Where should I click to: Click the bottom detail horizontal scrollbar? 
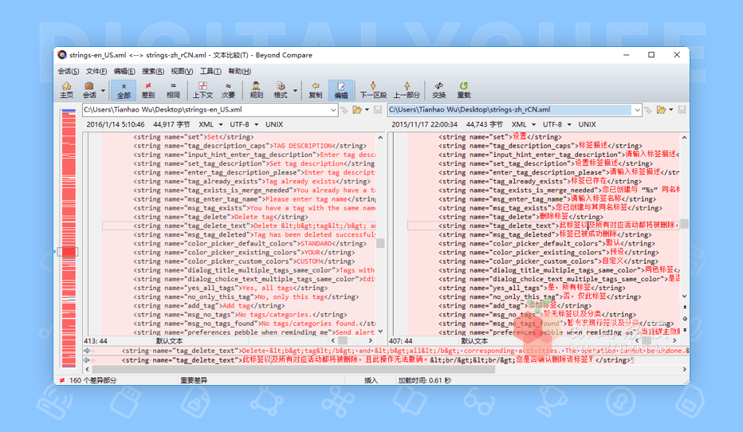294,369
